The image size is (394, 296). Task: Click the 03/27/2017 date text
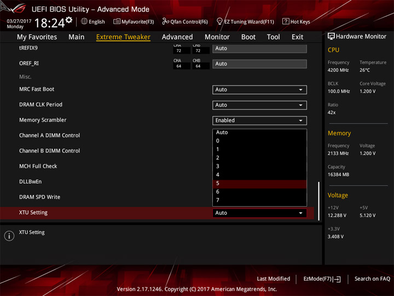click(19, 21)
